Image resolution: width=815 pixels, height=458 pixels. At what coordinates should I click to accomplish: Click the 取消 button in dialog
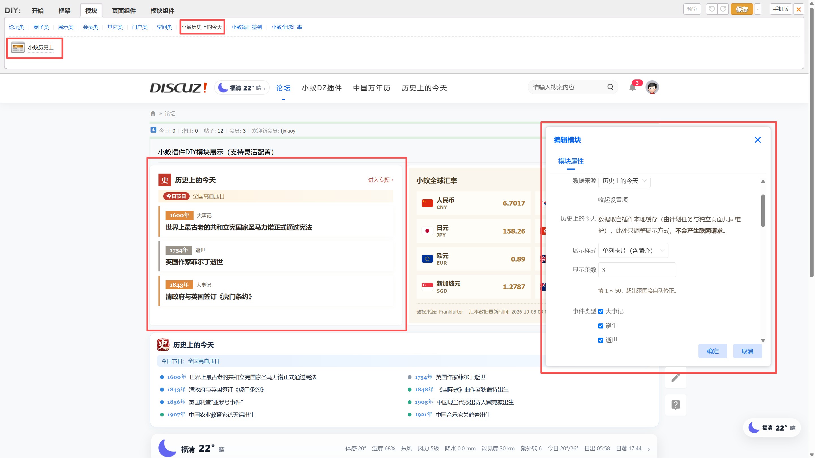point(747,351)
